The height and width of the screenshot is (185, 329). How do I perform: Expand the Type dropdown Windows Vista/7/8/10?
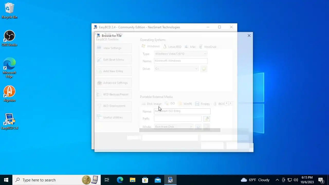181,54
